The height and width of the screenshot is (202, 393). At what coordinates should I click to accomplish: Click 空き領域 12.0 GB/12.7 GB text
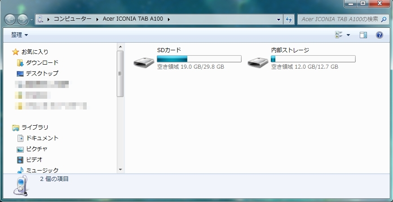pyautogui.click(x=305, y=67)
